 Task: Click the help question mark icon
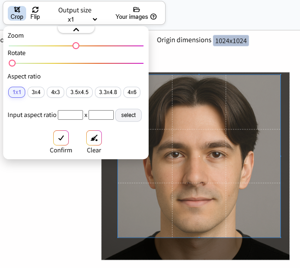pyautogui.click(x=154, y=17)
